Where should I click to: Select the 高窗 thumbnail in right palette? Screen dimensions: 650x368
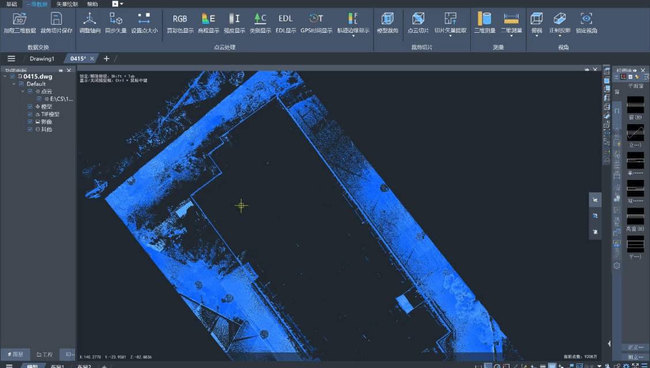tap(635, 217)
